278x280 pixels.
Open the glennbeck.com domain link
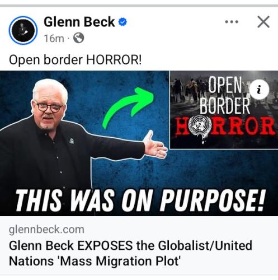tap(46, 230)
